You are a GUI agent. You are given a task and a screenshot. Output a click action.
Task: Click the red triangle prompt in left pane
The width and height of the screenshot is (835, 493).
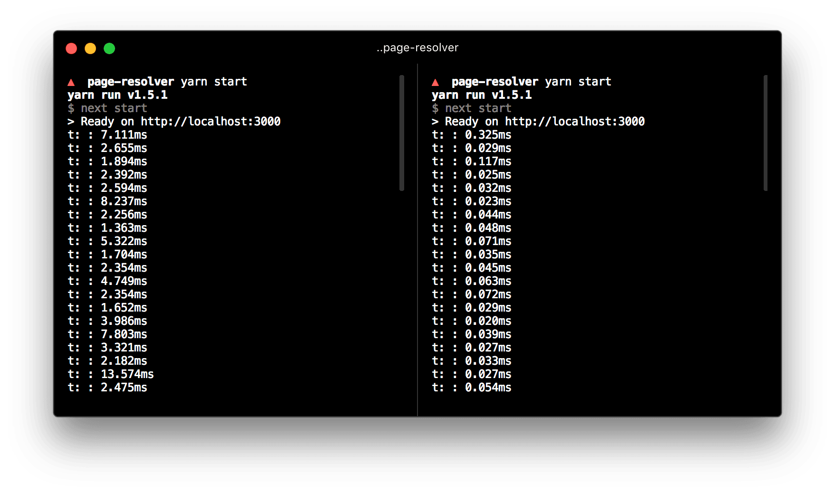(x=71, y=83)
